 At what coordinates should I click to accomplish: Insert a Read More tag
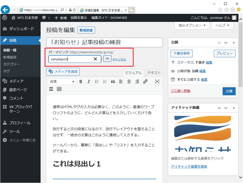tap(51, 89)
